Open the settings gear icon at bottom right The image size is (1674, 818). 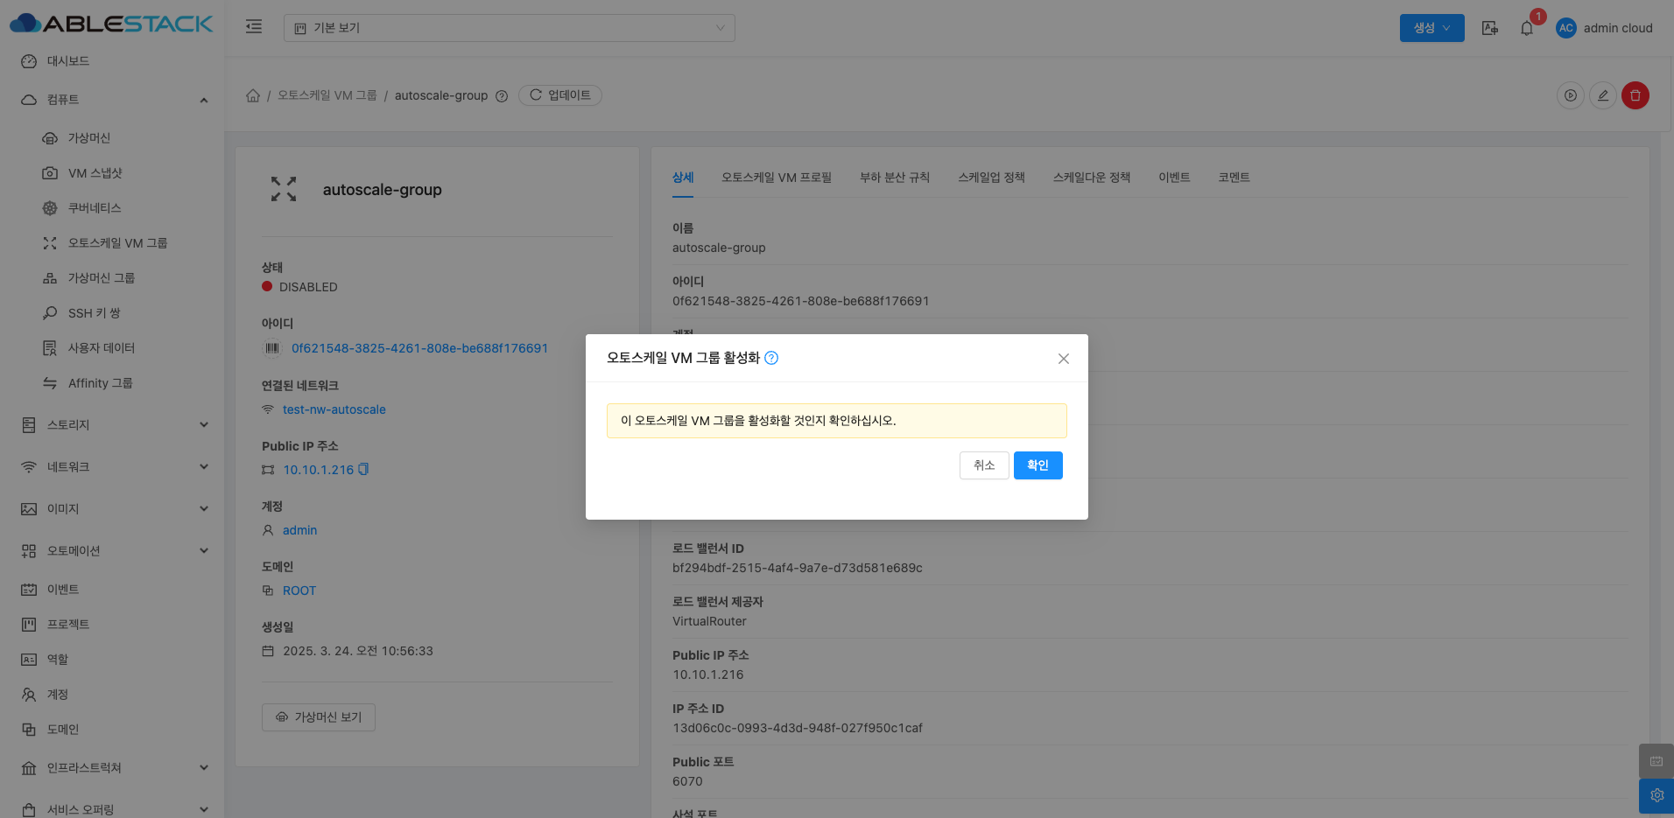(1656, 795)
